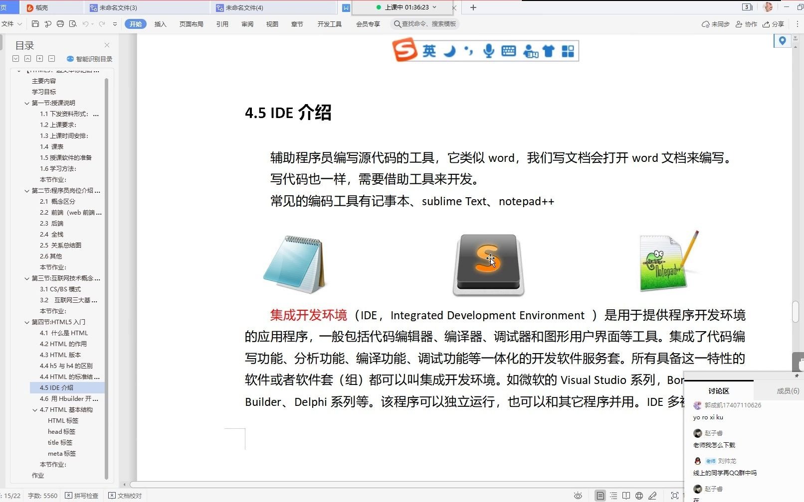Image resolution: width=804 pixels, height=502 pixels.
Task: Open the quick access toolbar customize arrow
Action: [115, 24]
